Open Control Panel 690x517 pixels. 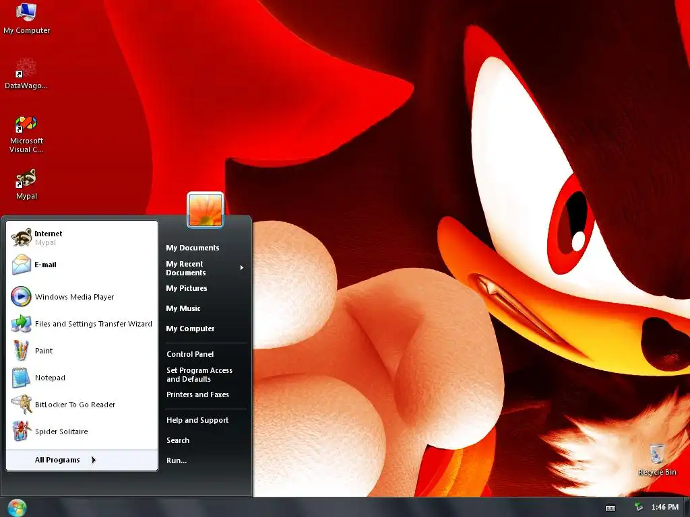click(190, 354)
